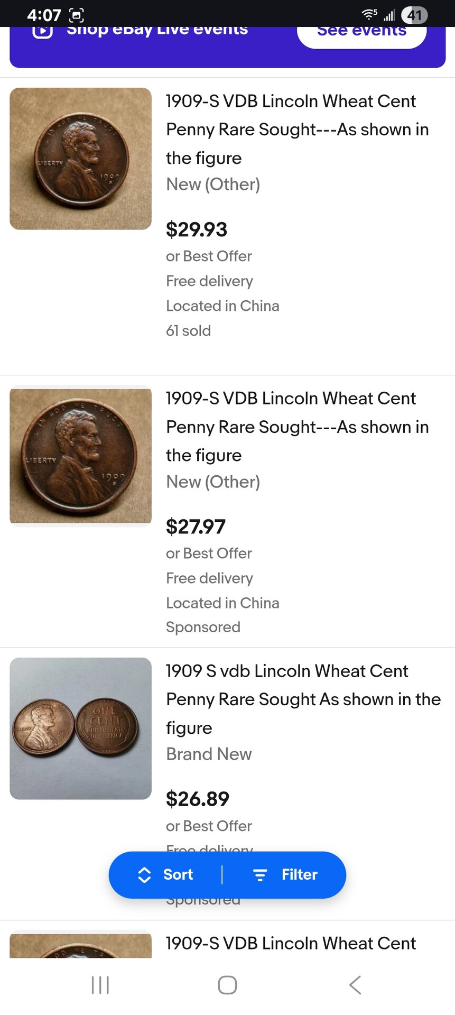Open the sponsored $27.97 listing title
455x1015 pixels.
297,427
